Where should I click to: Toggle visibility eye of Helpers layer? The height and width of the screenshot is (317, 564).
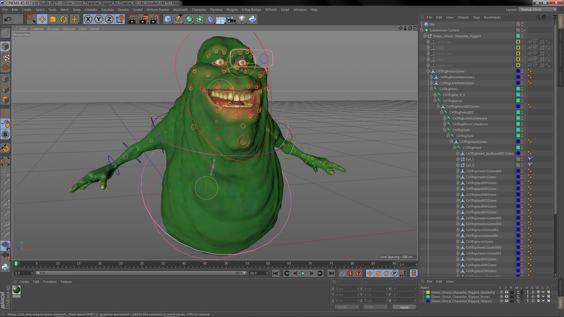pos(506,301)
